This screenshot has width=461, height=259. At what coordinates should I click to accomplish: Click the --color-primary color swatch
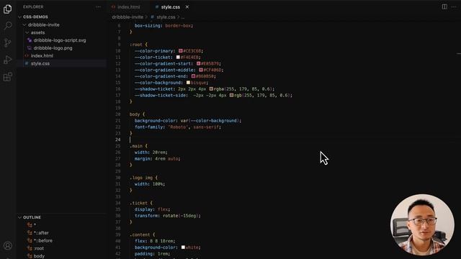(181, 51)
